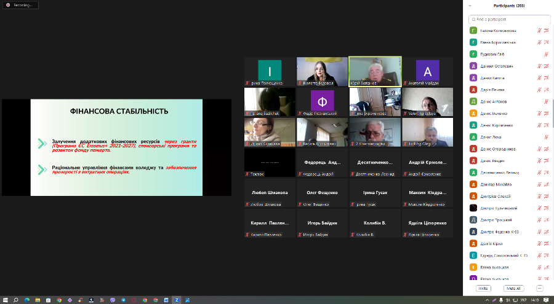This screenshot has width=554, height=304.
Task: Click Word icon in the taskbar
Action: (x=166, y=300)
